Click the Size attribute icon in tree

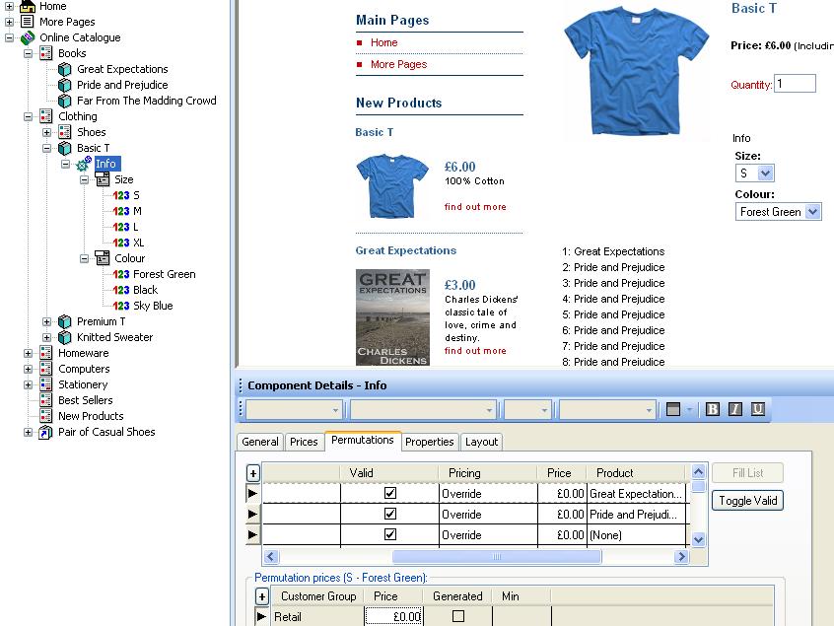click(103, 179)
